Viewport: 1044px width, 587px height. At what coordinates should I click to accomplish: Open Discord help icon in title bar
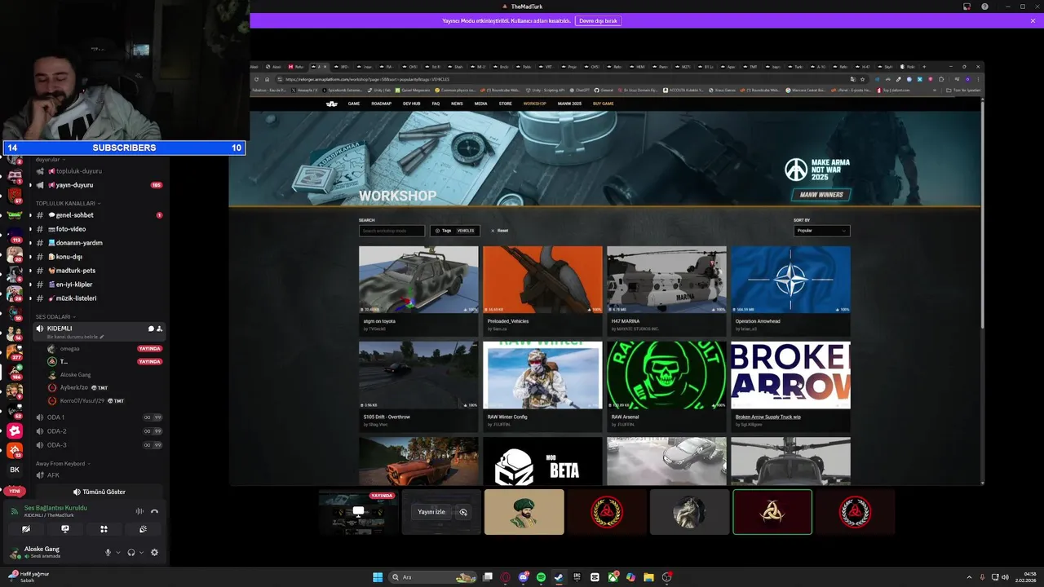984,7
